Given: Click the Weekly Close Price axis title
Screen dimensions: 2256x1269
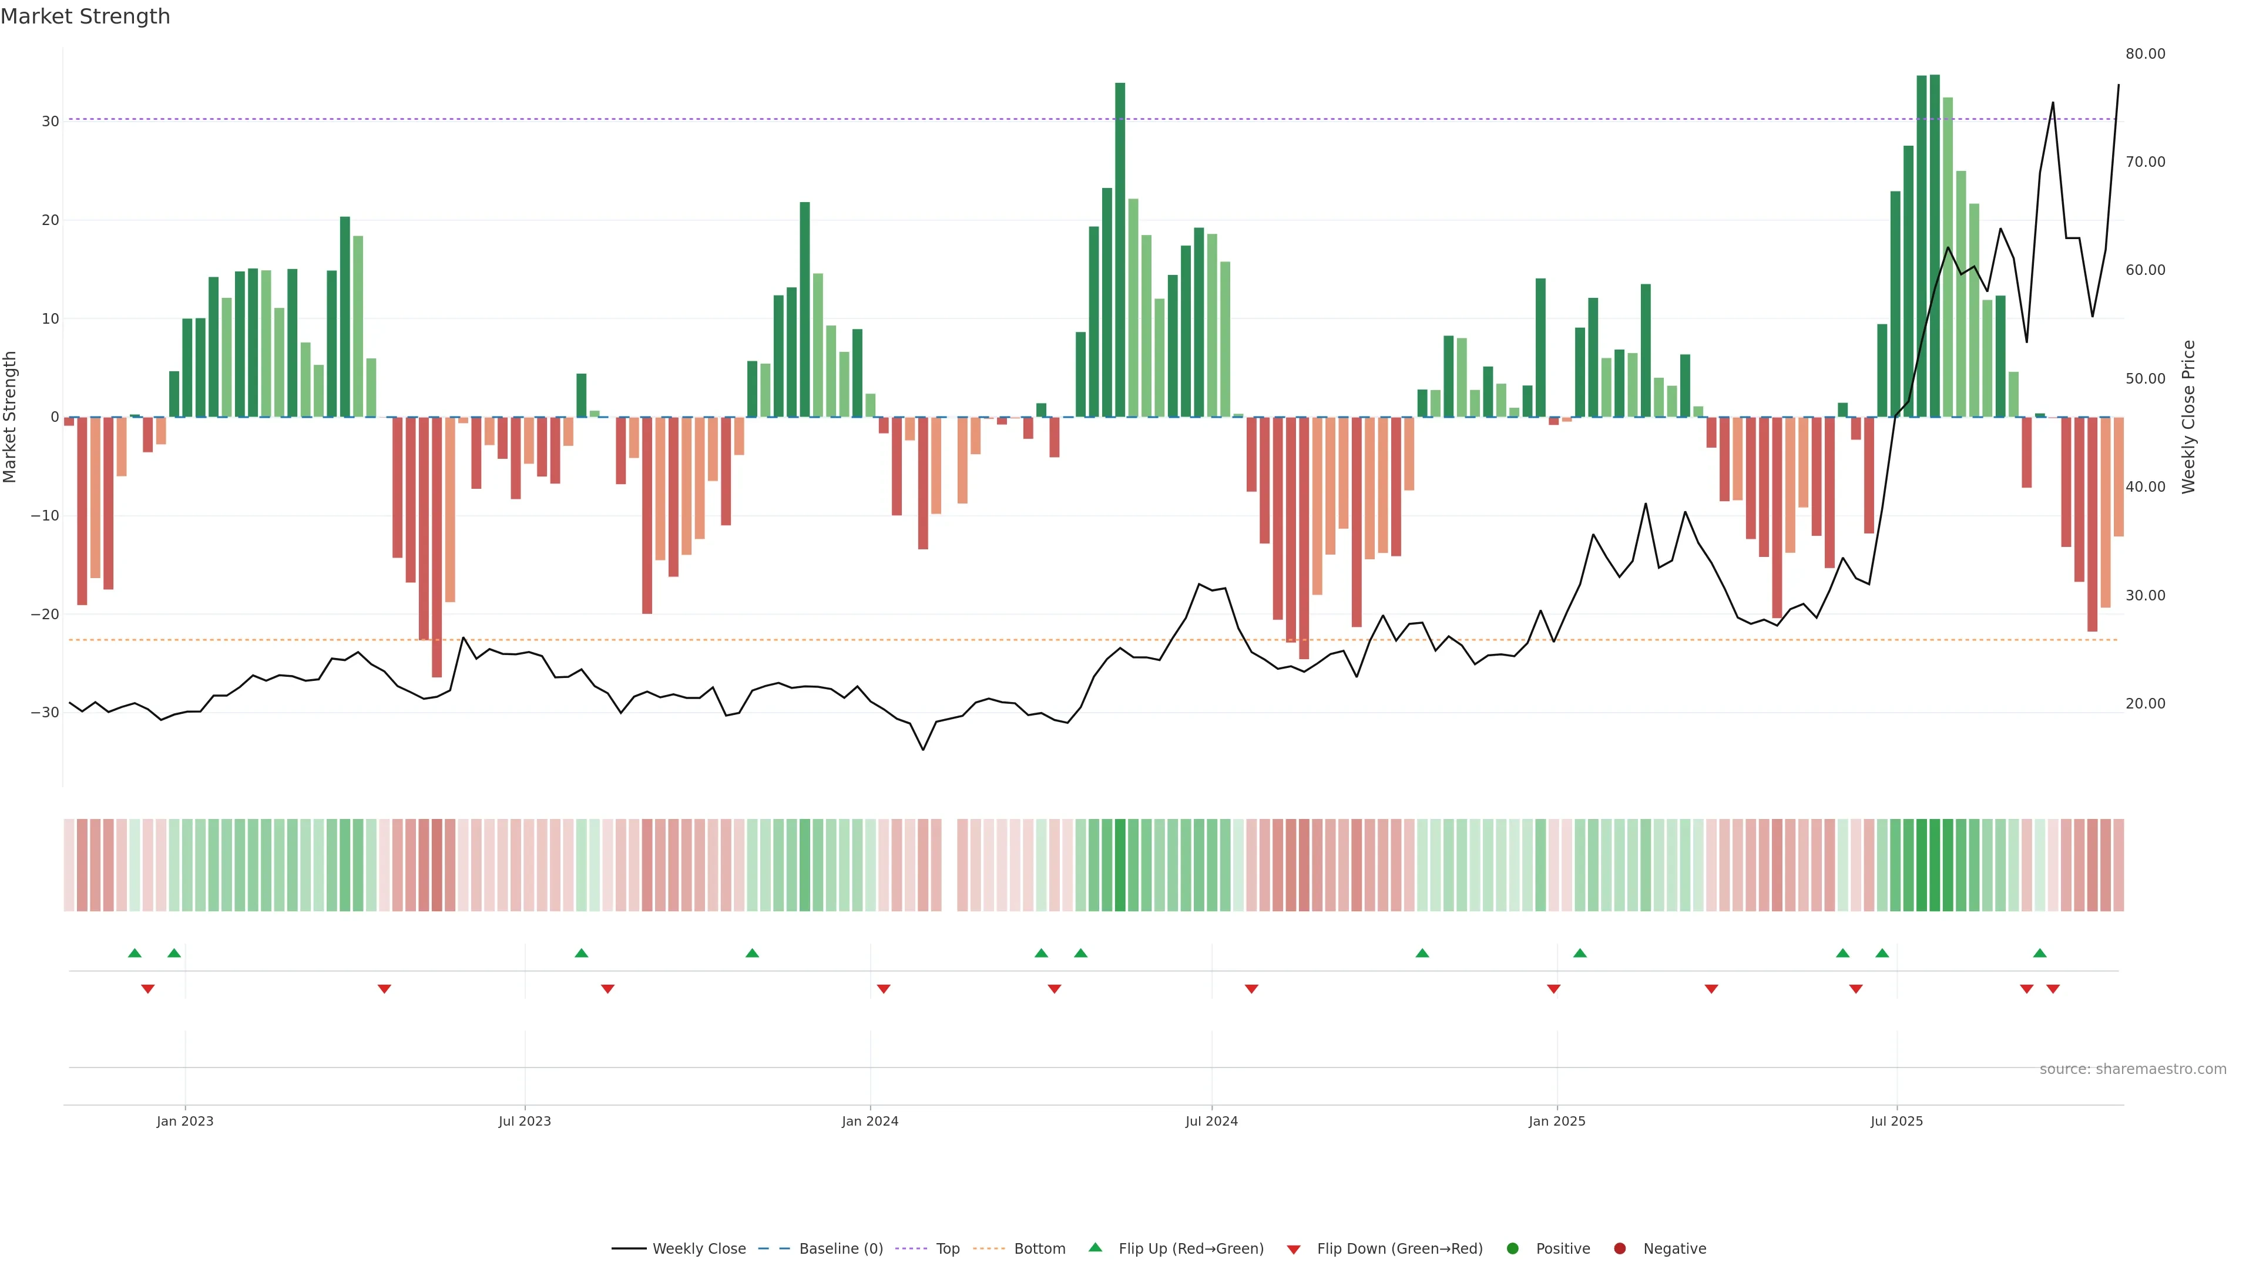Looking at the screenshot, I should click(2188, 417).
